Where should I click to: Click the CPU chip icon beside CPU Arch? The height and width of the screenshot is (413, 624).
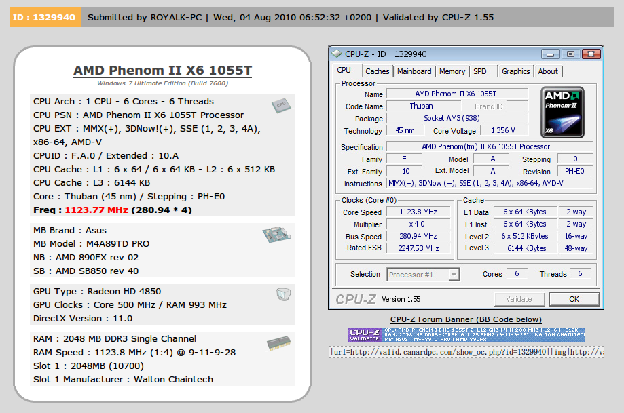point(281,105)
